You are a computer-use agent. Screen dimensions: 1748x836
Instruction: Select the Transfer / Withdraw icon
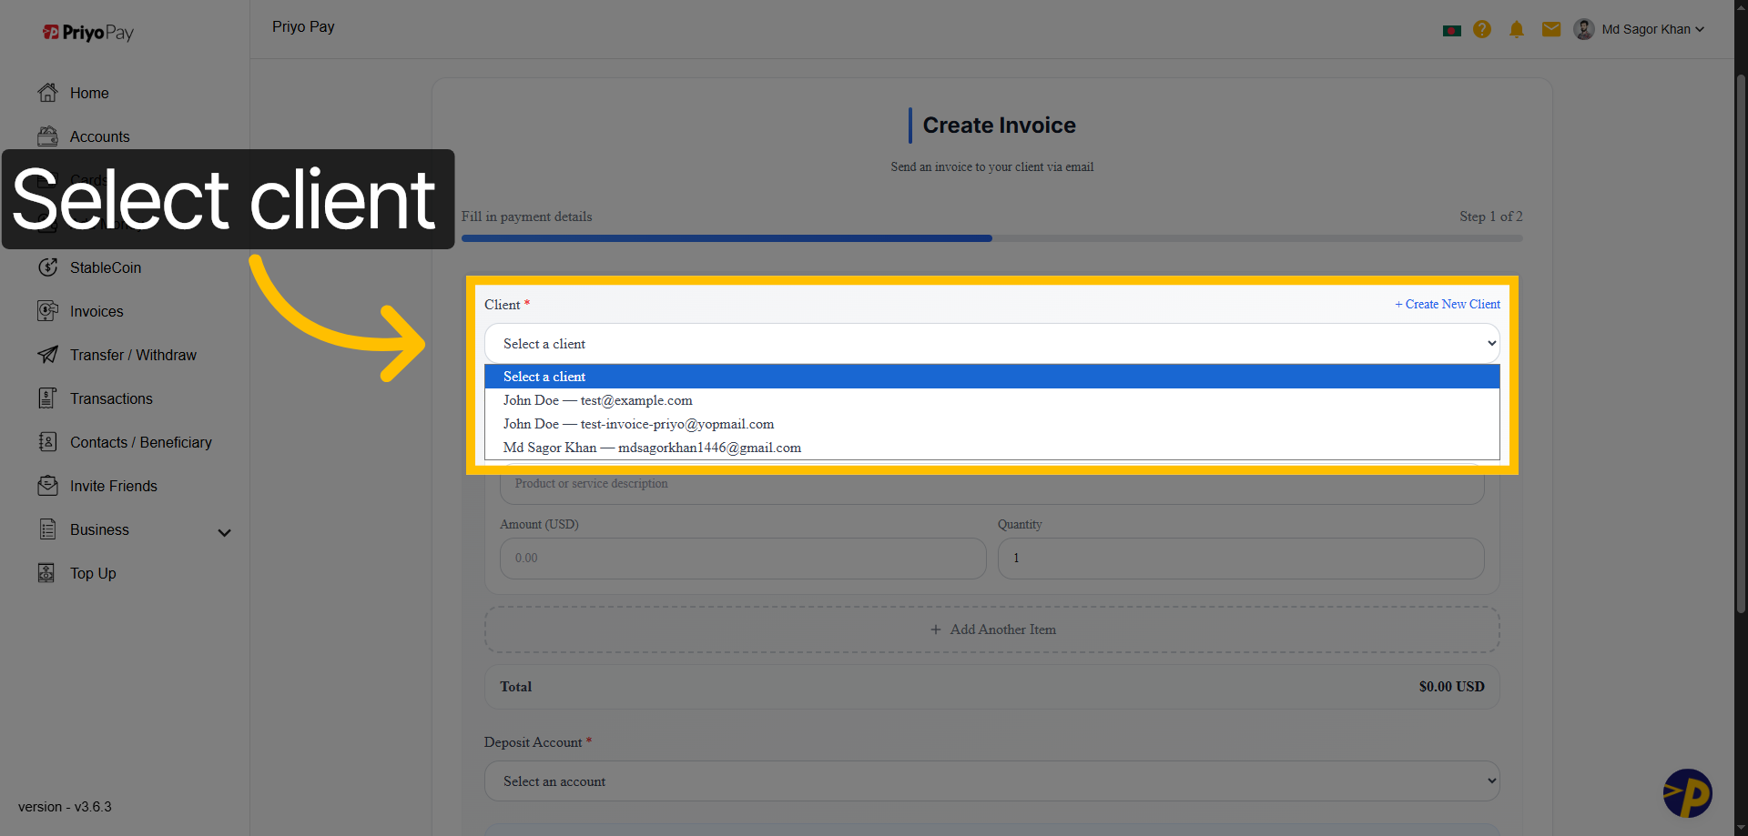click(47, 355)
